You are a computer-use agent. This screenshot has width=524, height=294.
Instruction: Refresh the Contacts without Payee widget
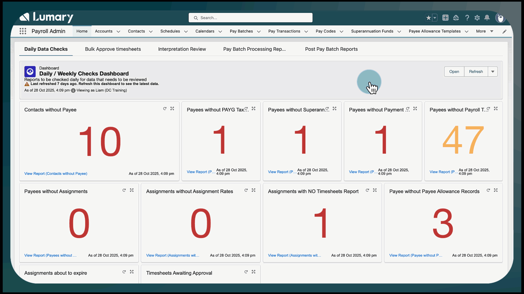click(165, 108)
